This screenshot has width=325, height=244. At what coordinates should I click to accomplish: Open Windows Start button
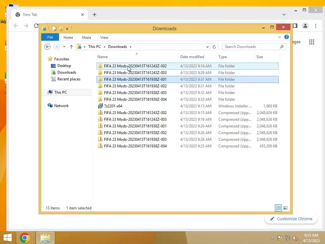pyautogui.click(x=8, y=238)
